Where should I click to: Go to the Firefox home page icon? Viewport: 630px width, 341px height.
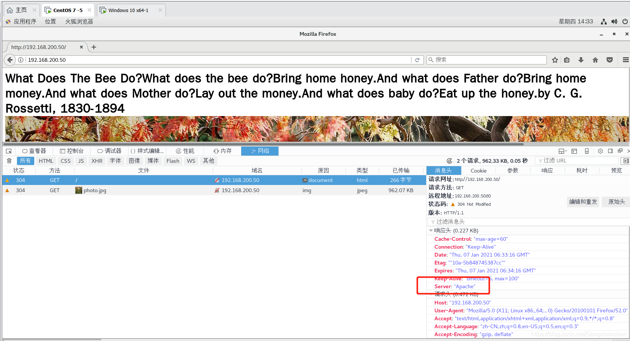click(x=595, y=60)
